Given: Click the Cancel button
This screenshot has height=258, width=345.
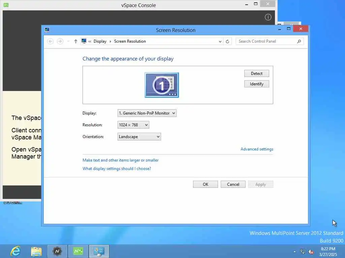Looking at the screenshot, I should coord(233,184).
